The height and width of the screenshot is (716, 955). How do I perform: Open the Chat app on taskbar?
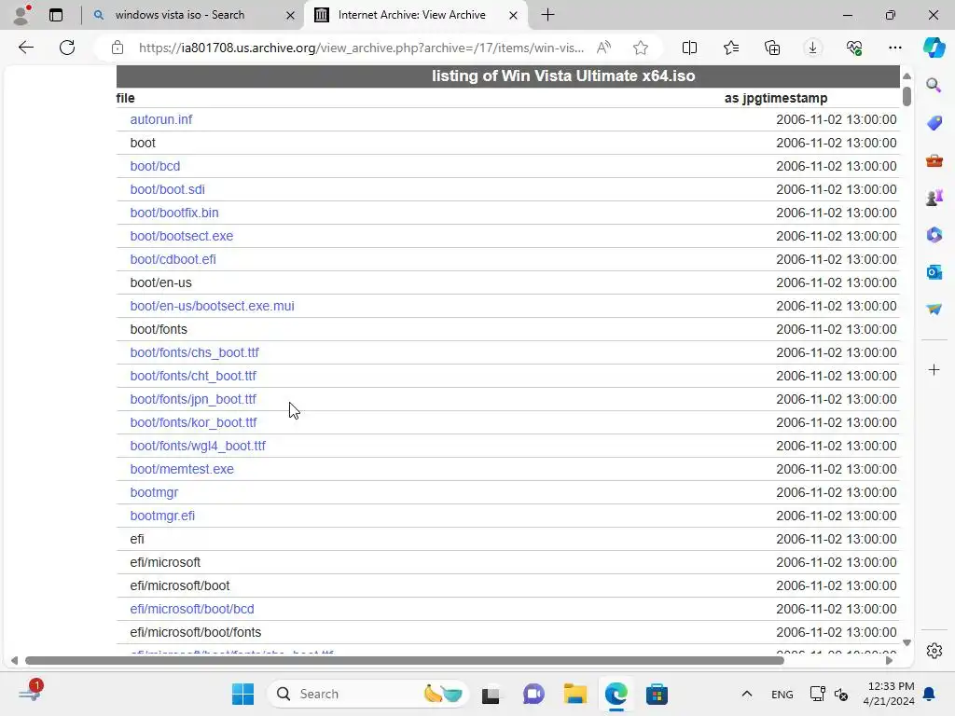pos(533,694)
